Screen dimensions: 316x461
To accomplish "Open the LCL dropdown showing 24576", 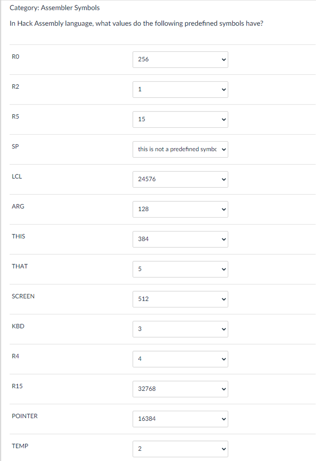I will coord(180,179).
